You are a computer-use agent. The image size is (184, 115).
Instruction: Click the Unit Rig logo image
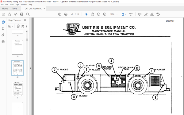pyautogui.click(x=72, y=29)
